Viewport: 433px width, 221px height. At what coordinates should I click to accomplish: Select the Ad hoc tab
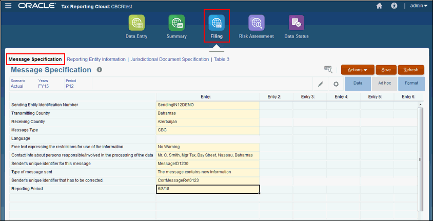[384, 84]
